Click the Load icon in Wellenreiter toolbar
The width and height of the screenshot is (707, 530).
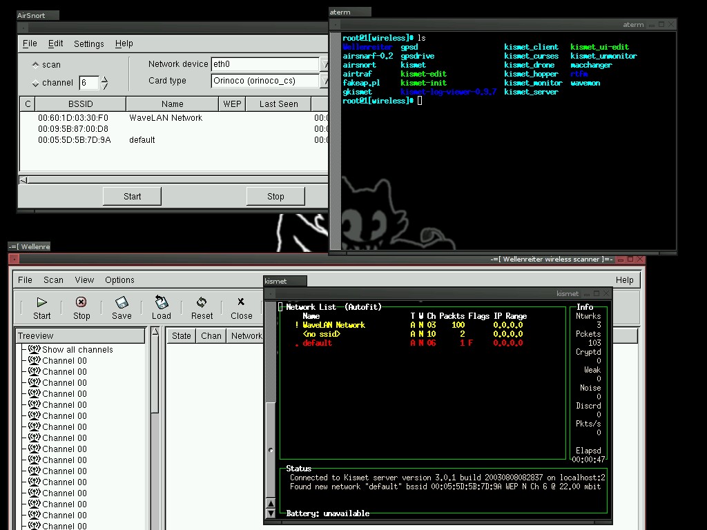pyautogui.click(x=162, y=302)
